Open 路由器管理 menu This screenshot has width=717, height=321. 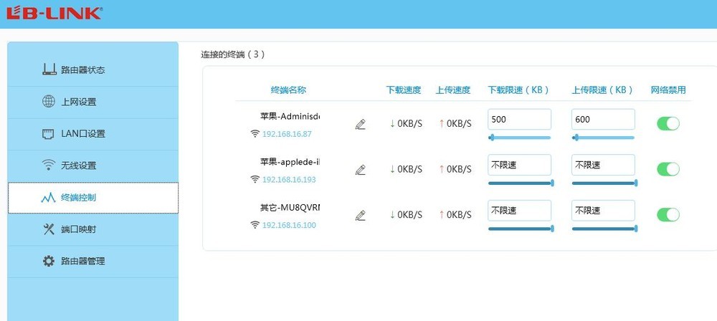coord(92,262)
